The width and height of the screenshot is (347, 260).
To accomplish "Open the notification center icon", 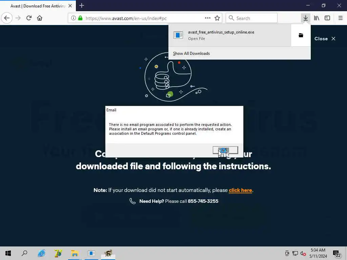I will 337,254.
